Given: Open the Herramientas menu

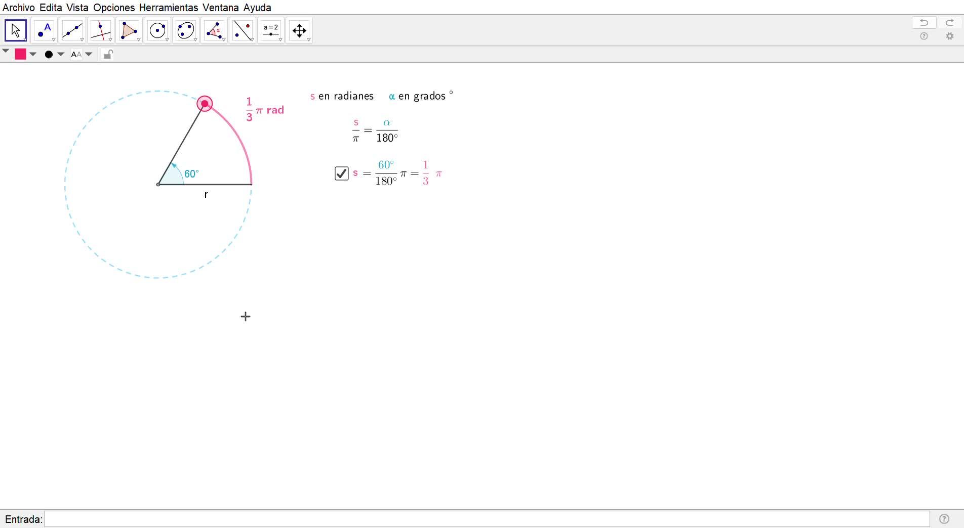Looking at the screenshot, I should pos(168,8).
